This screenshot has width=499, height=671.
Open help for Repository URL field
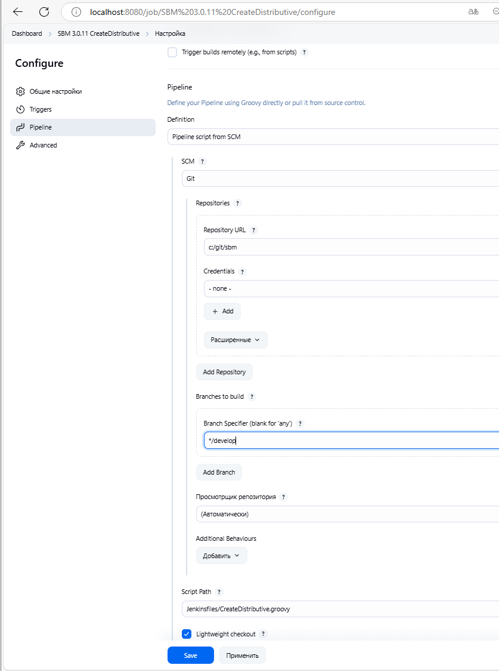[x=253, y=230]
